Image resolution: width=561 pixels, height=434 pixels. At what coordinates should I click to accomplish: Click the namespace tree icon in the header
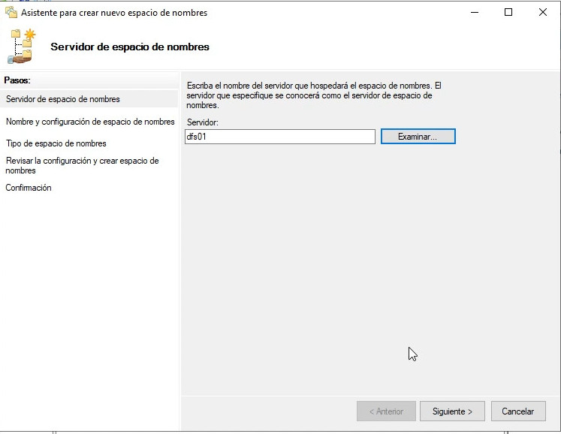click(x=21, y=46)
